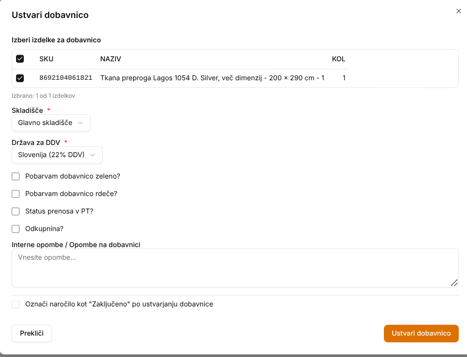Check "Označi naročilo kot Zaključeno" option
This screenshot has width=467, height=357.
coord(16,304)
